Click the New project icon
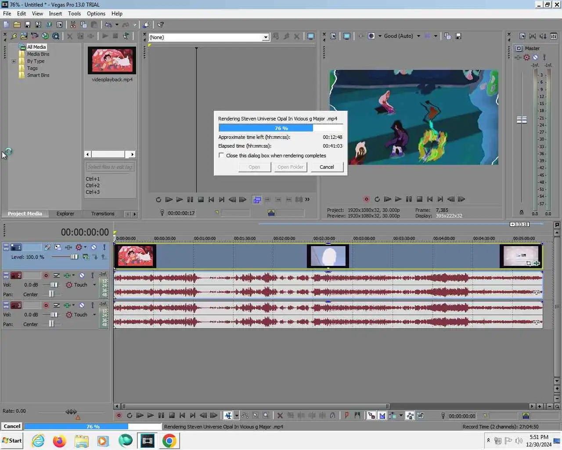Screen dimensions: 562x450 (x=6, y=25)
